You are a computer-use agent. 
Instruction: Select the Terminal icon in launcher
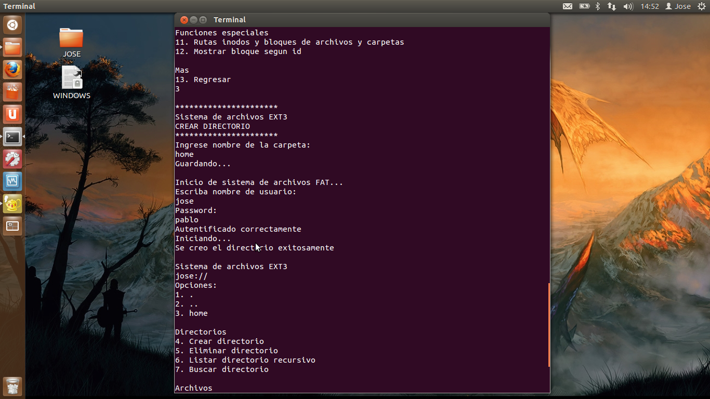point(12,137)
